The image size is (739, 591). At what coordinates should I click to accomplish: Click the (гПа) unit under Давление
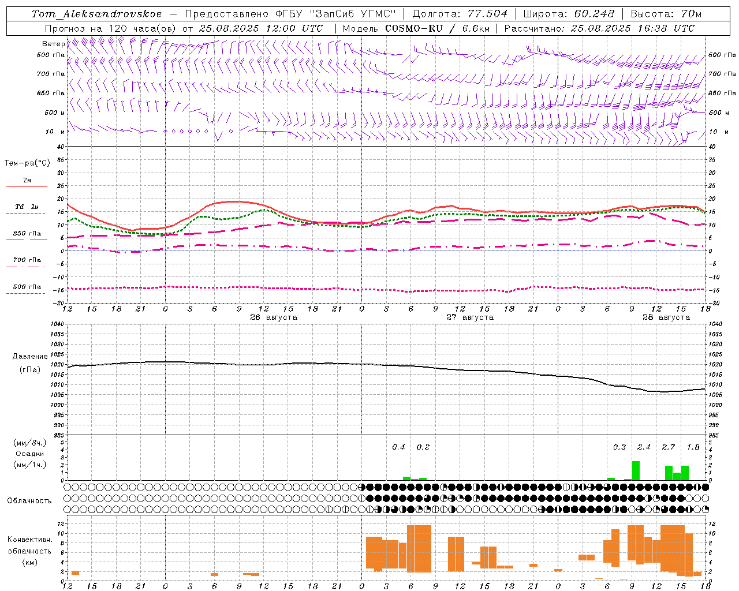[x=30, y=370]
